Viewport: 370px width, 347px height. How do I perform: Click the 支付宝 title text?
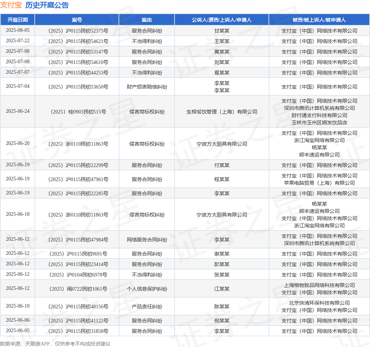coord(11,5)
